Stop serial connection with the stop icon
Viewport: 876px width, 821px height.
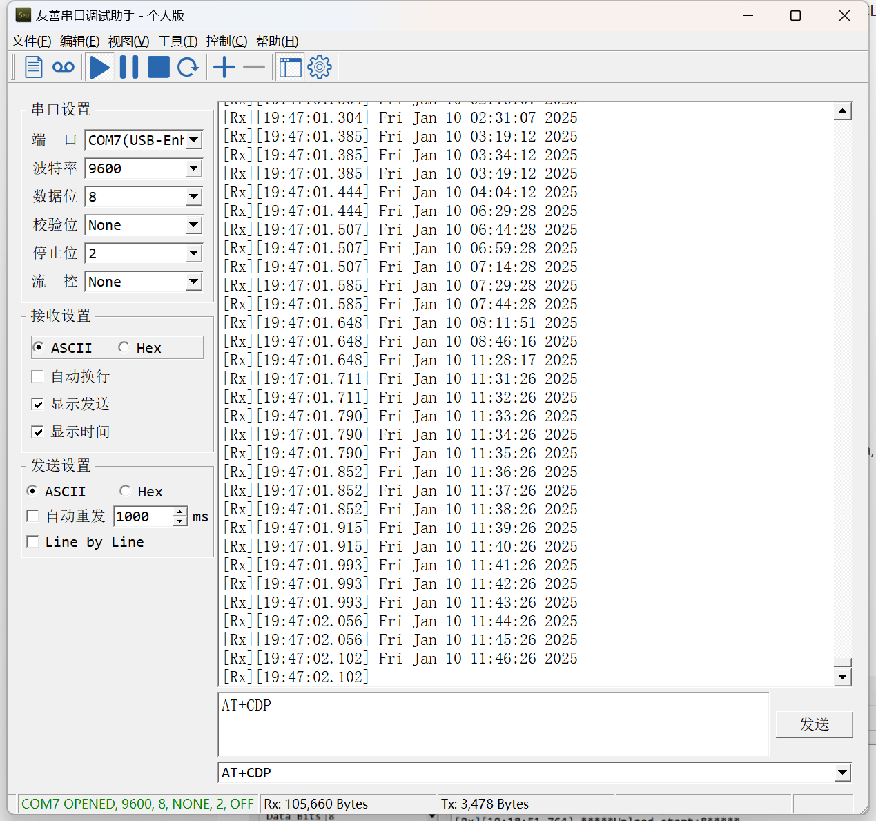[x=158, y=67]
